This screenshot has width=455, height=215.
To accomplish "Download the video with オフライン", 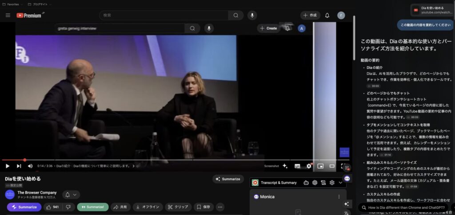I will click(x=148, y=207).
